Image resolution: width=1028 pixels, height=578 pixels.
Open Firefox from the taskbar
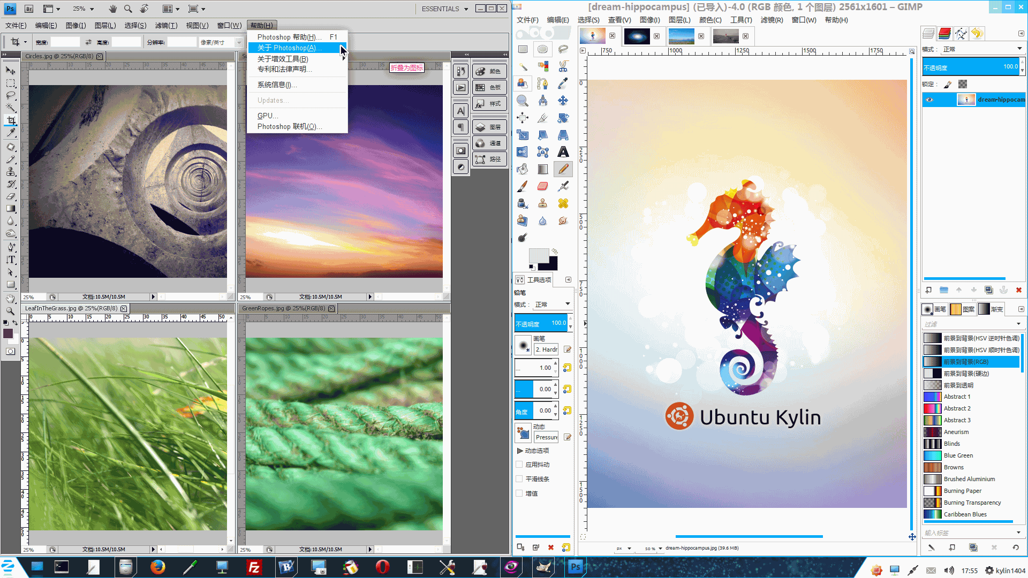coord(157,567)
